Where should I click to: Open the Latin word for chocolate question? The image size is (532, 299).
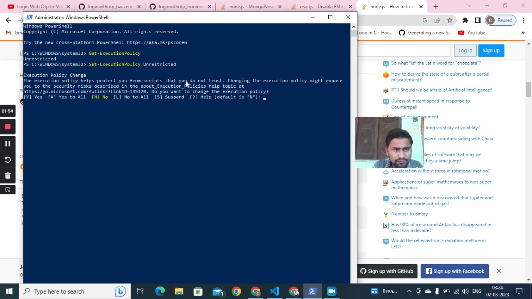tap(436, 63)
